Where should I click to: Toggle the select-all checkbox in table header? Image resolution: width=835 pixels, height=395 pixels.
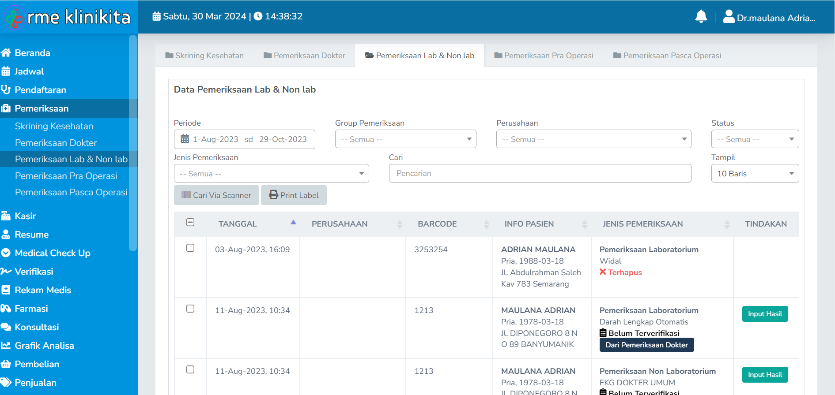coord(190,223)
